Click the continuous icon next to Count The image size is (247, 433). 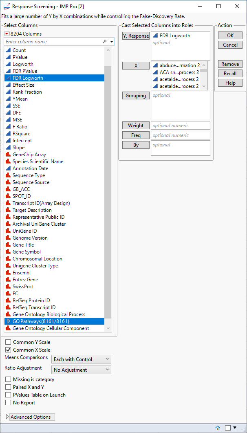[x=8, y=50]
